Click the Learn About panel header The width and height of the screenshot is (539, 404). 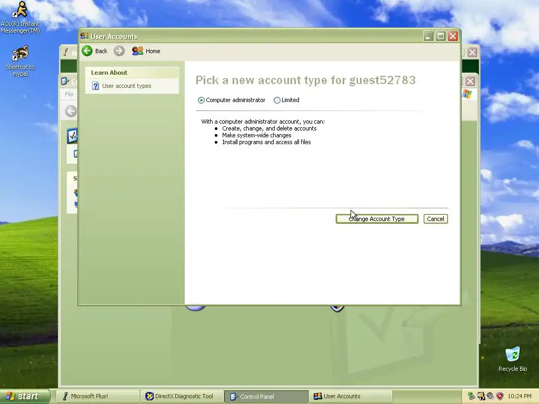[x=132, y=73]
